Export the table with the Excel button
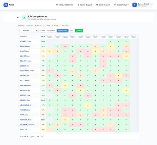157x145 pixels. (79, 31)
